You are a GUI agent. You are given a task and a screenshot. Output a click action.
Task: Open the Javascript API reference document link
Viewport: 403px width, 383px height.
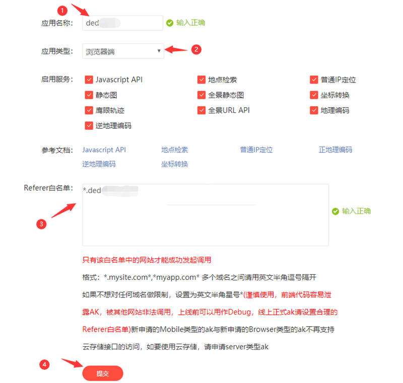(x=104, y=150)
